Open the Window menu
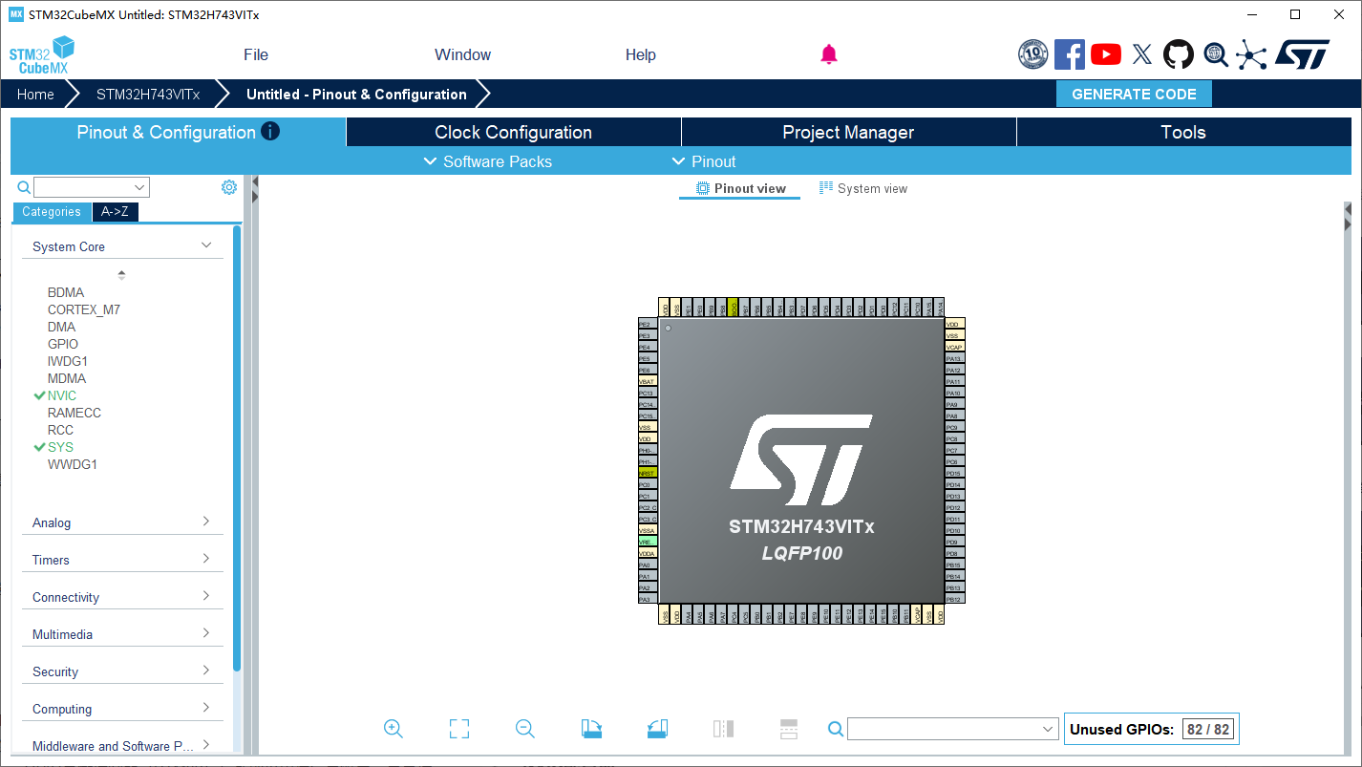Image resolution: width=1362 pixels, height=767 pixels. (x=462, y=54)
